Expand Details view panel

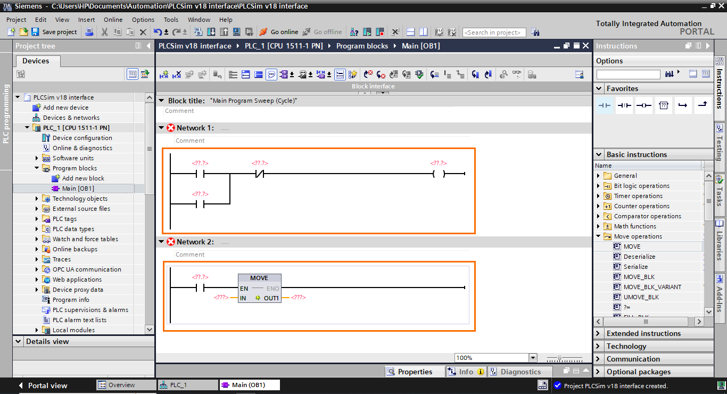19,341
